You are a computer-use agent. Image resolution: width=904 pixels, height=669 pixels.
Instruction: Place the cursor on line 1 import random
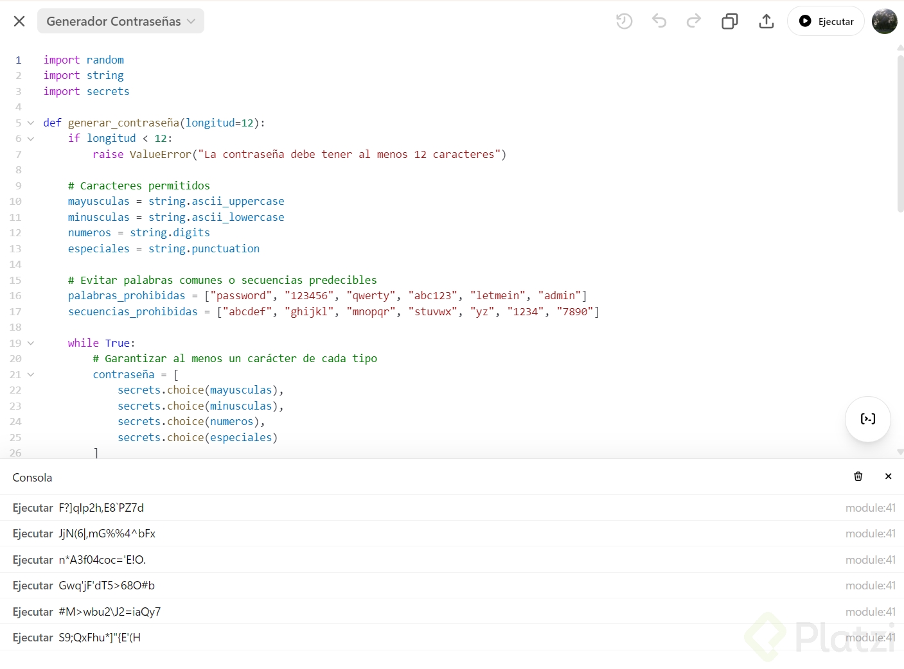[84, 60]
